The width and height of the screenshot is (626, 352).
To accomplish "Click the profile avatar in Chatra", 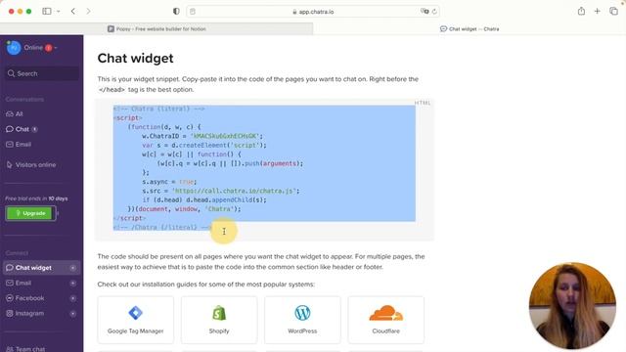I will click(13, 48).
